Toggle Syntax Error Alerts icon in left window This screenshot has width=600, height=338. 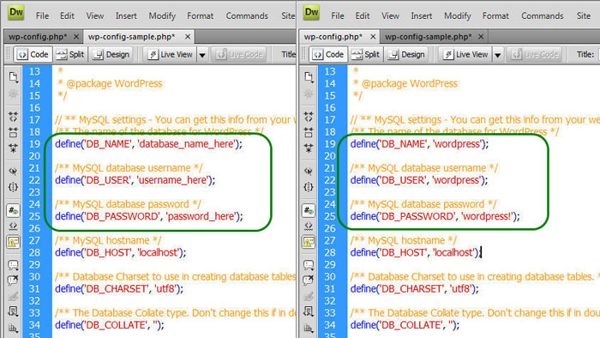(13, 242)
